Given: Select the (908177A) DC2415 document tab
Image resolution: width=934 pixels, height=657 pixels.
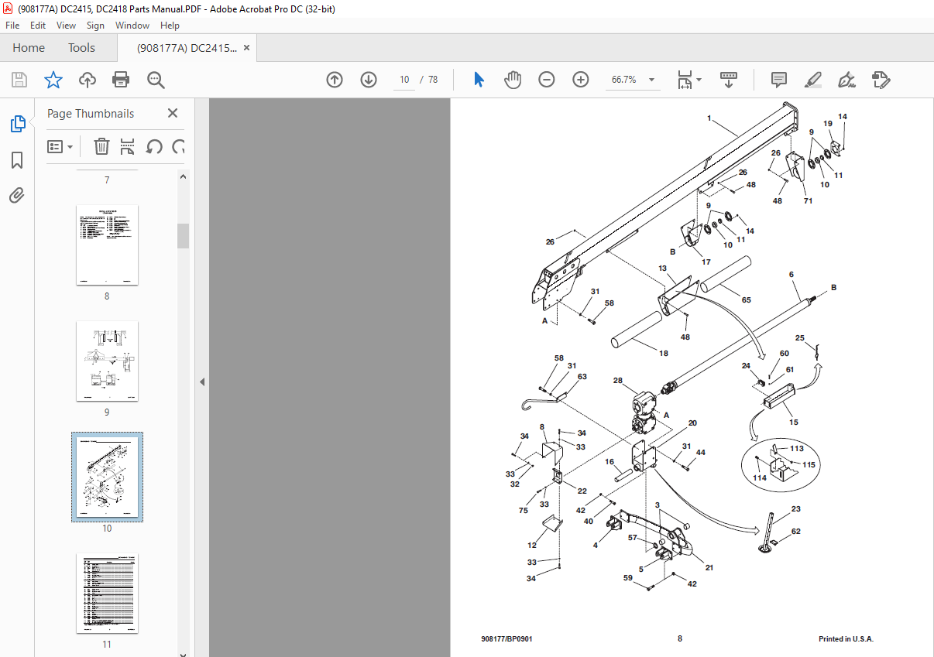Looking at the screenshot, I should 187,48.
